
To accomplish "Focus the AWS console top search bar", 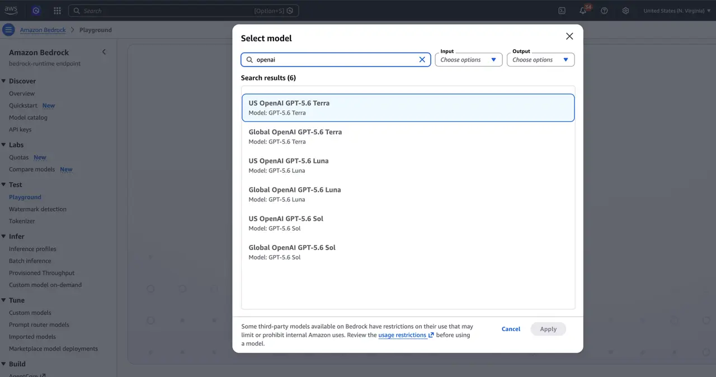I will (x=183, y=11).
